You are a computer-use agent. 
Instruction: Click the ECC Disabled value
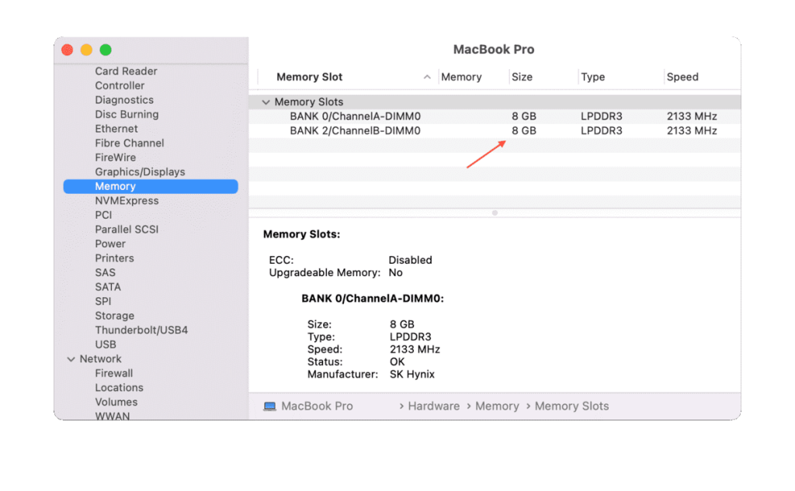coord(410,261)
